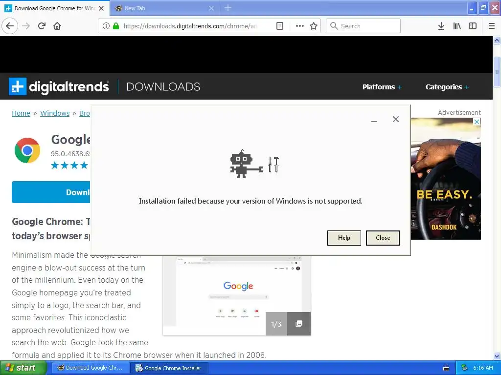Click the vertical scrollbar thumb
Viewport: 501px width, 375px height.
(497, 72)
